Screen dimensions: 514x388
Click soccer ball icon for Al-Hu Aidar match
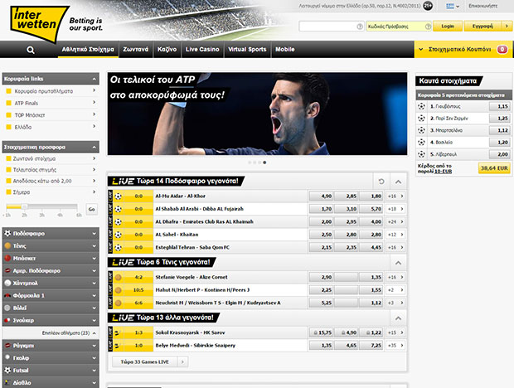[x=116, y=196]
